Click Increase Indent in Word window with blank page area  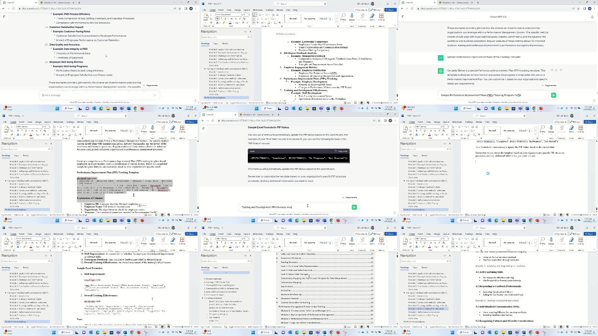[x=477, y=127]
